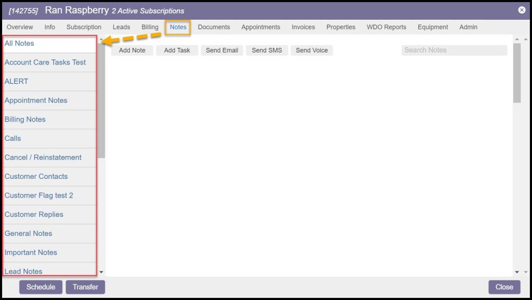Viewport: 532px width, 300px height.
Task: Switch to the Appointments tab
Action: tap(260, 27)
